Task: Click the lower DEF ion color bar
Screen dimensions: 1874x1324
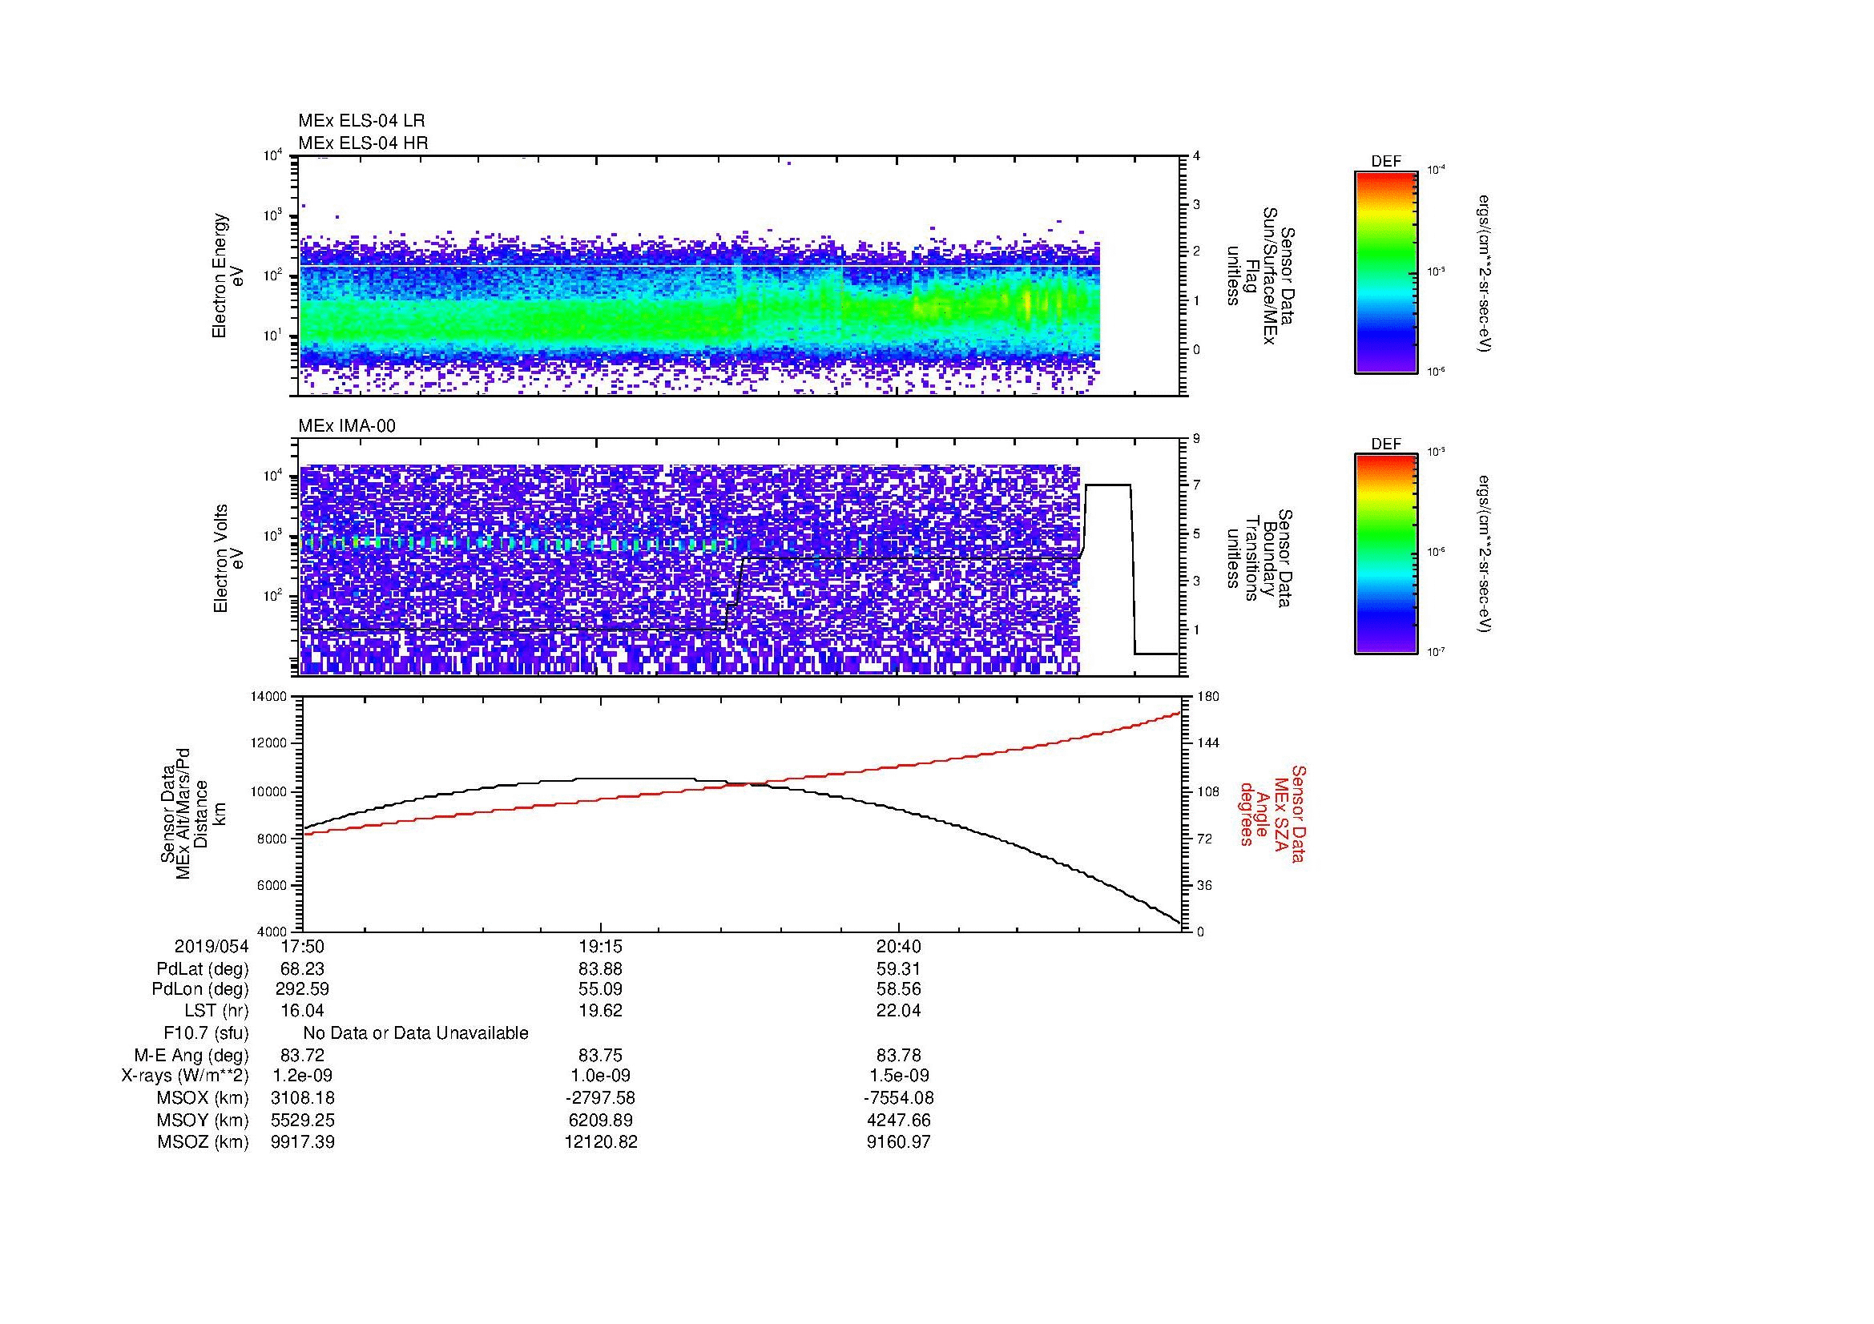Action: [x=1385, y=554]
